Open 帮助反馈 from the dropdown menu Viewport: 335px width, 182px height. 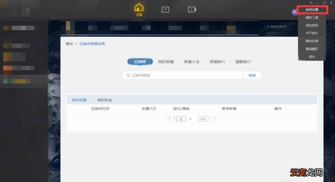312,41
